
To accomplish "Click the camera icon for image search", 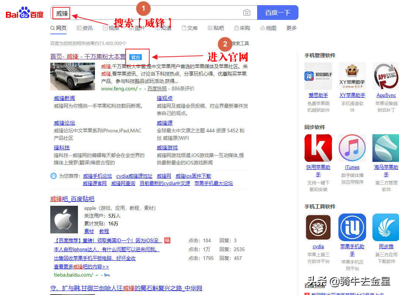I will point(246,12).
